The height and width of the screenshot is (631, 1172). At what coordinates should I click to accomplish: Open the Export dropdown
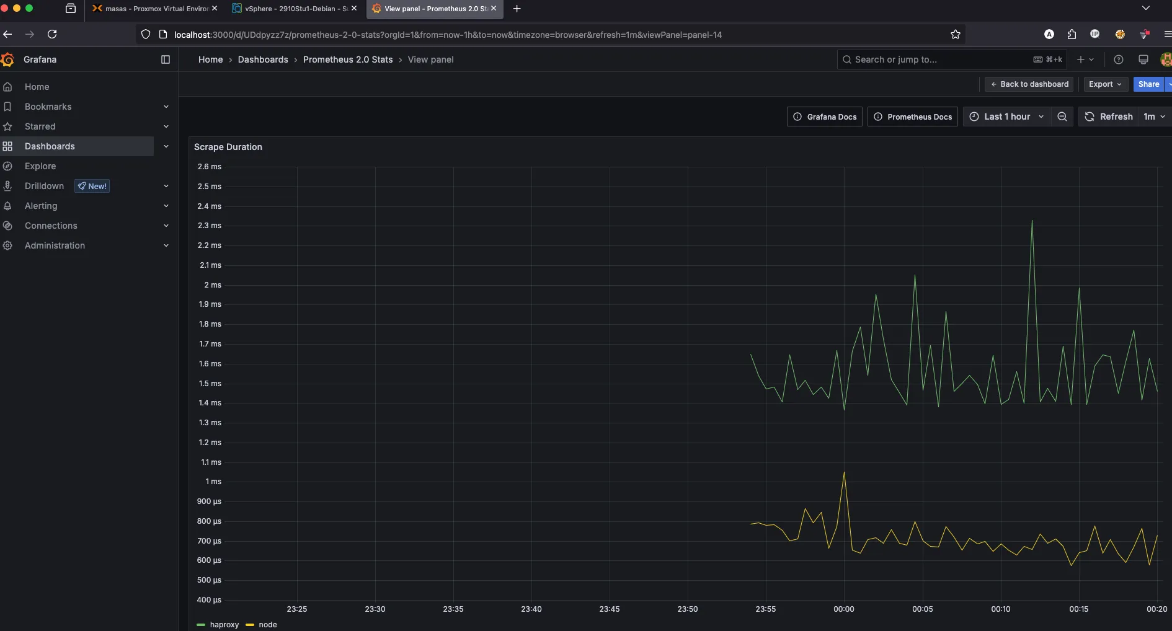coord(1104,84)
